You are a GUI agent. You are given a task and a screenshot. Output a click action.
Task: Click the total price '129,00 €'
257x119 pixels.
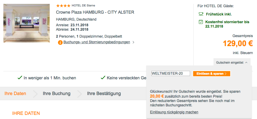(x=238, y=44)
